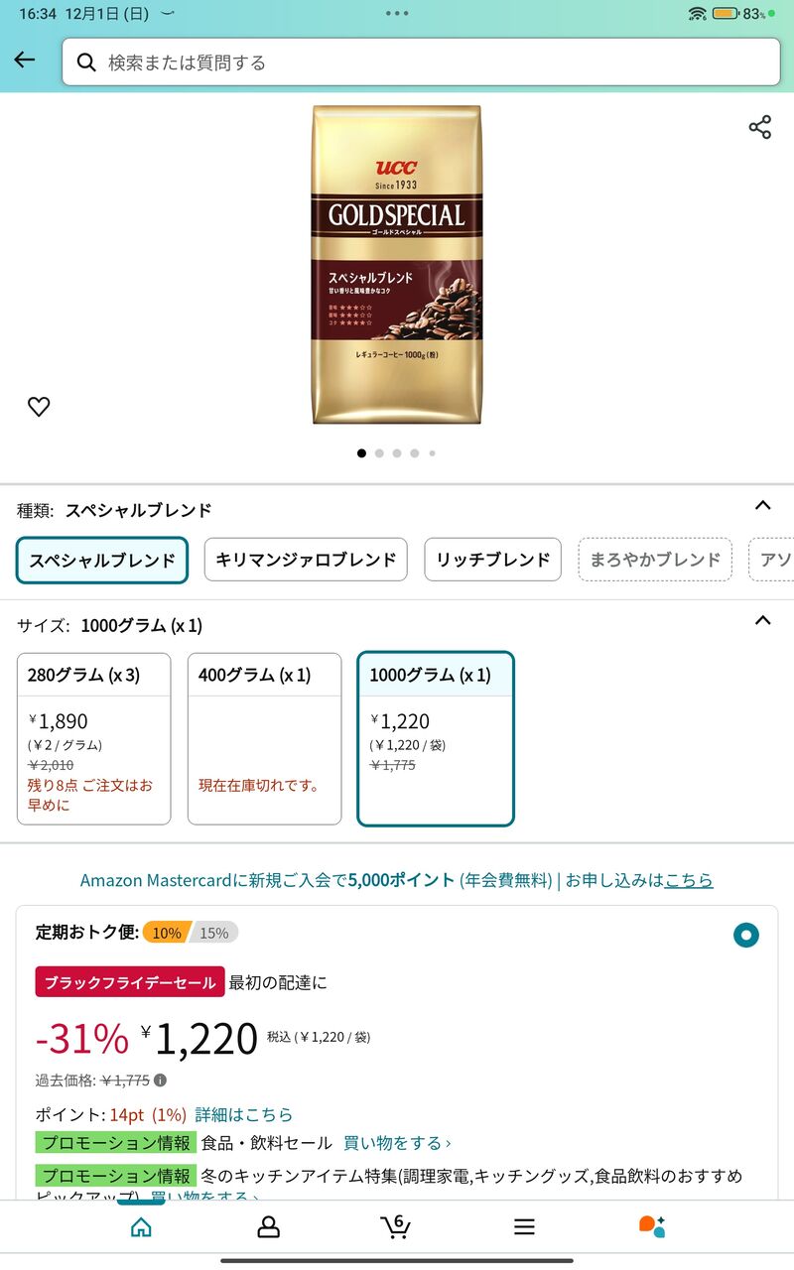The image size is (794, 1270).
Task: Open the hamburger menu icon
Action: pos(524,1227)
